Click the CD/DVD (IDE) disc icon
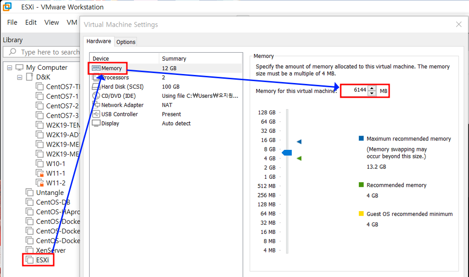Screen dimensions: 469x277 point(96,96)
